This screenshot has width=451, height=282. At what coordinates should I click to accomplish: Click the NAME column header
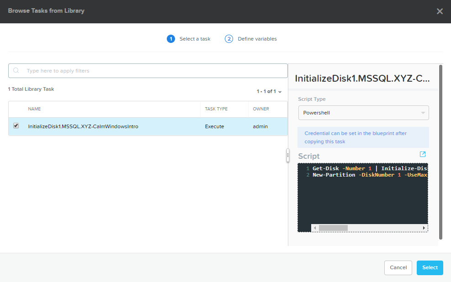34,109
